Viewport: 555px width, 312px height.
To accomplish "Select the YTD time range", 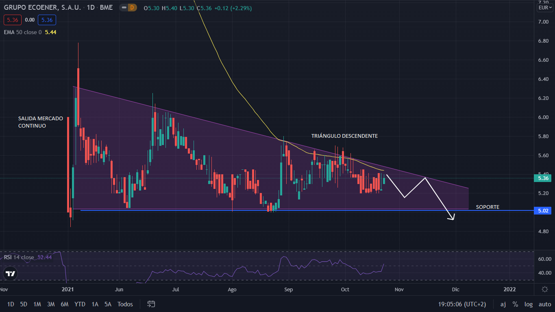I will [80, 304].
